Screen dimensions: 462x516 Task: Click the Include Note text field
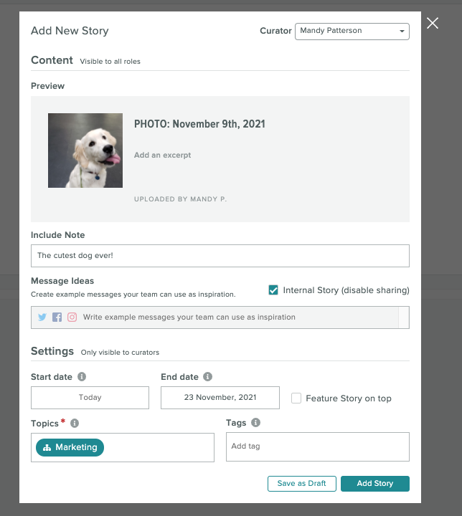[x=220, y=256]
